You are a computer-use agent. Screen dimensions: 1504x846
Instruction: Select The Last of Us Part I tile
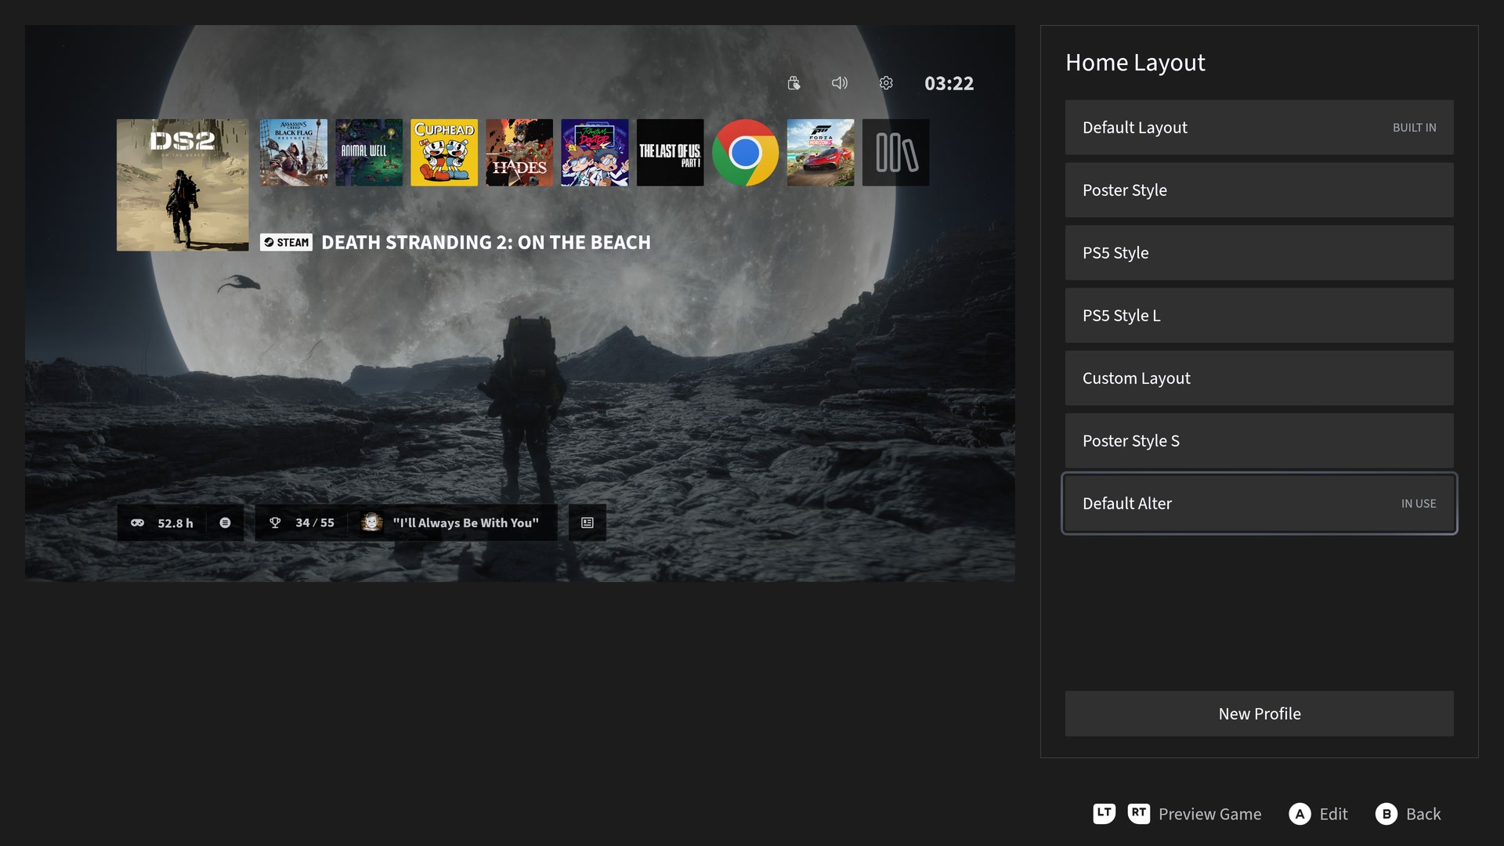tap(670, 153)
